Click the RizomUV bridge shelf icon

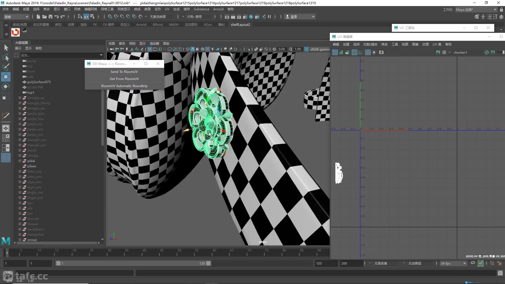coord(16,32)
